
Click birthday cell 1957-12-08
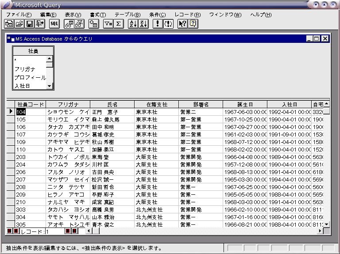[245, 164]
